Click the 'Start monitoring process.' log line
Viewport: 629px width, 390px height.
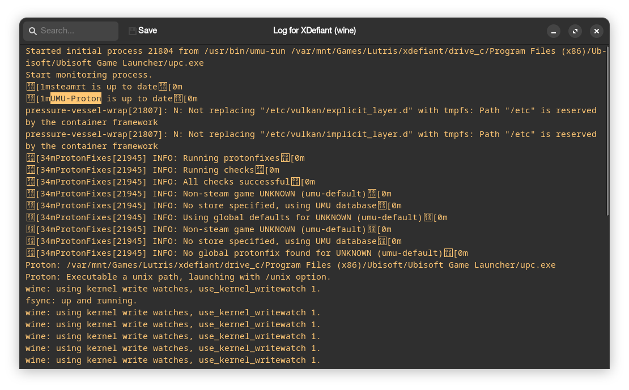(89, 75)
